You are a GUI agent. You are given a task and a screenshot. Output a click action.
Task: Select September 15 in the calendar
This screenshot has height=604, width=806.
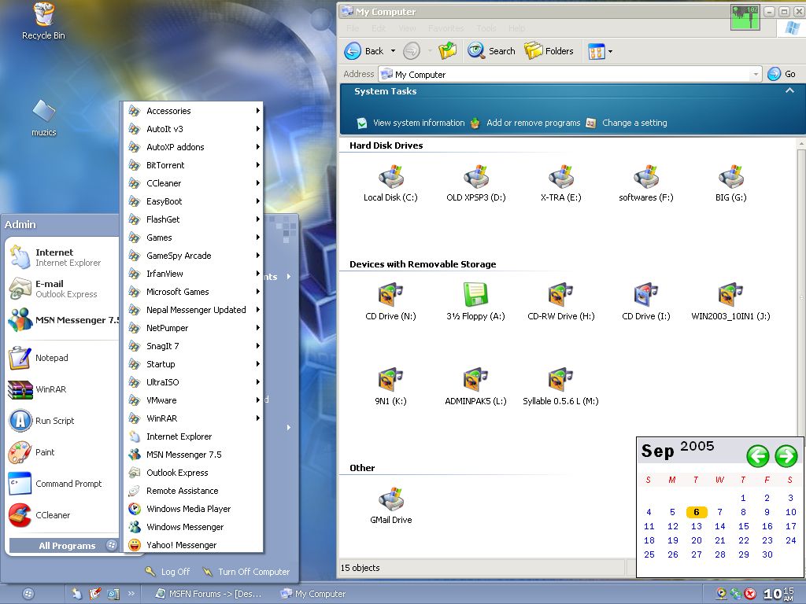pos(743,526)
